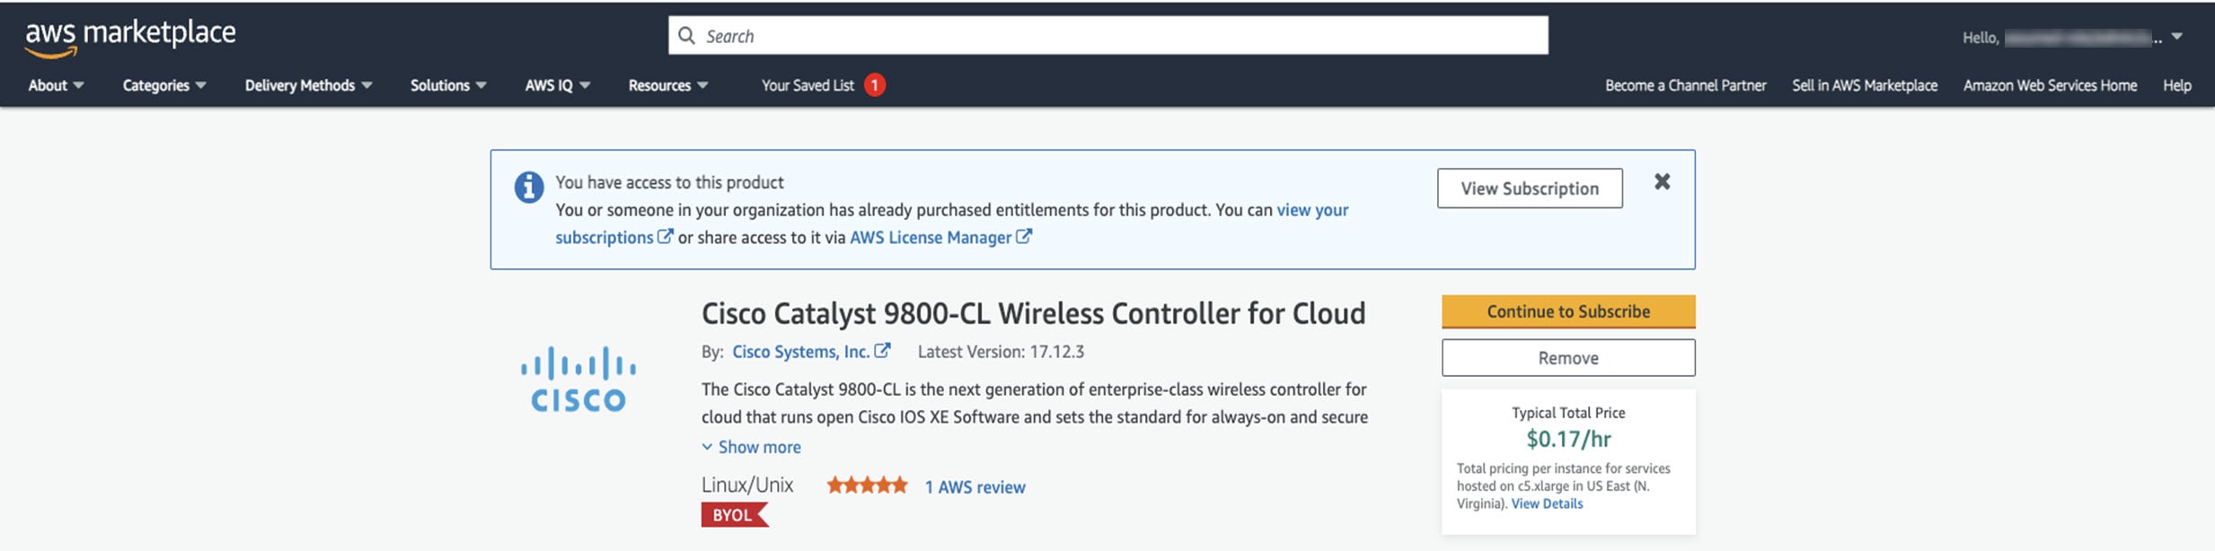Expand description with Show more
Screen dimensions: 2215x551
tap(751, 447)
